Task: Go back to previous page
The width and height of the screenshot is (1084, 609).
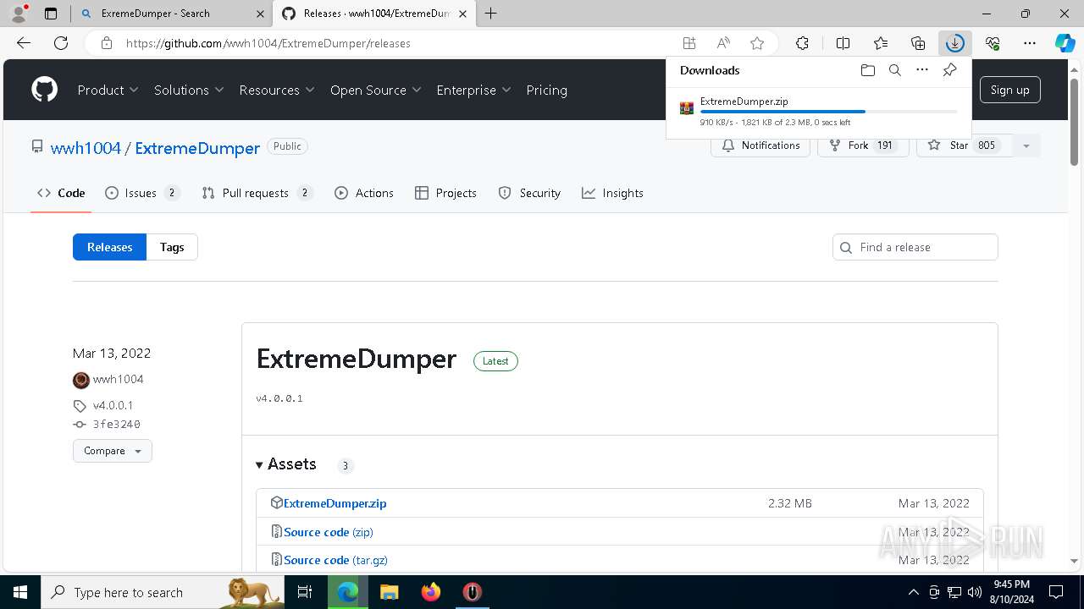Action: coord(24,43)
